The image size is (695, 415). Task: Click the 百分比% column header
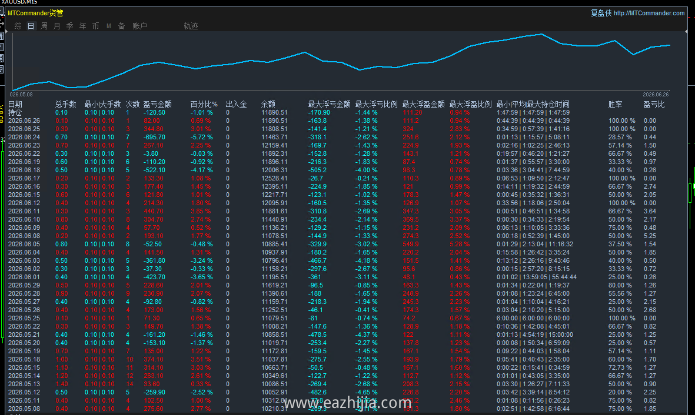coord(204,104)
